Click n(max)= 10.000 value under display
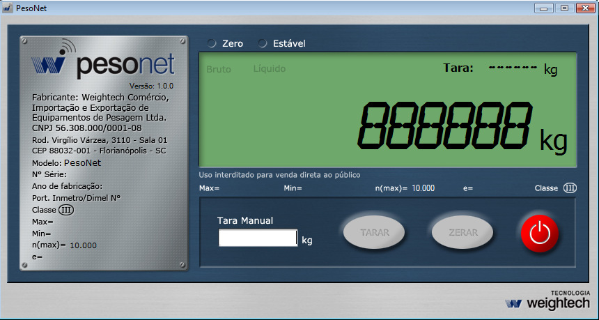This screenshot has height=320, width=599. click(x=405, y=188)
